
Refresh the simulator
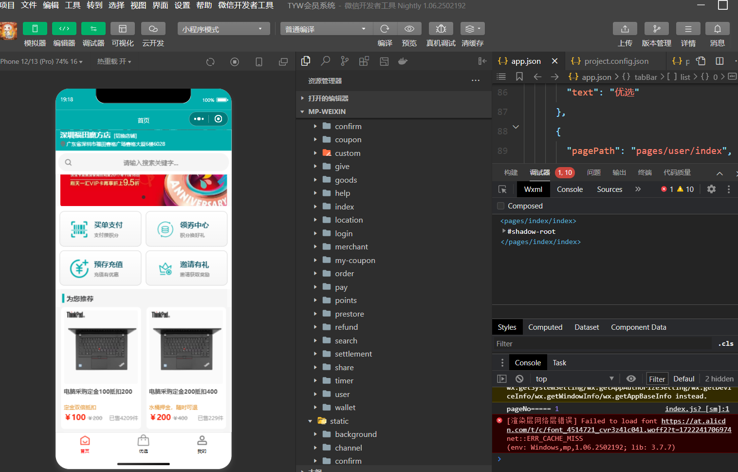pos(210,62)
